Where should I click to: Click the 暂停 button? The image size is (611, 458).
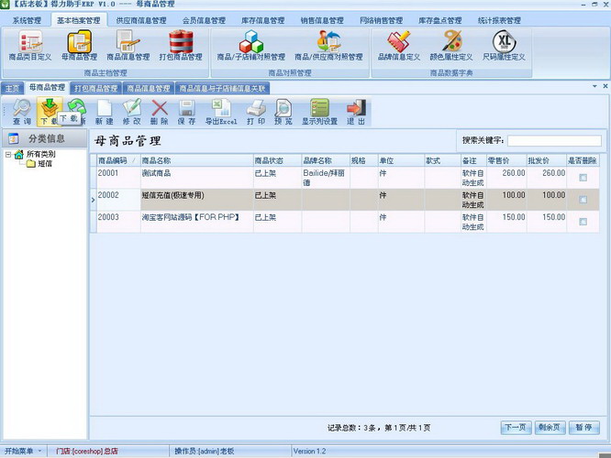583,428
